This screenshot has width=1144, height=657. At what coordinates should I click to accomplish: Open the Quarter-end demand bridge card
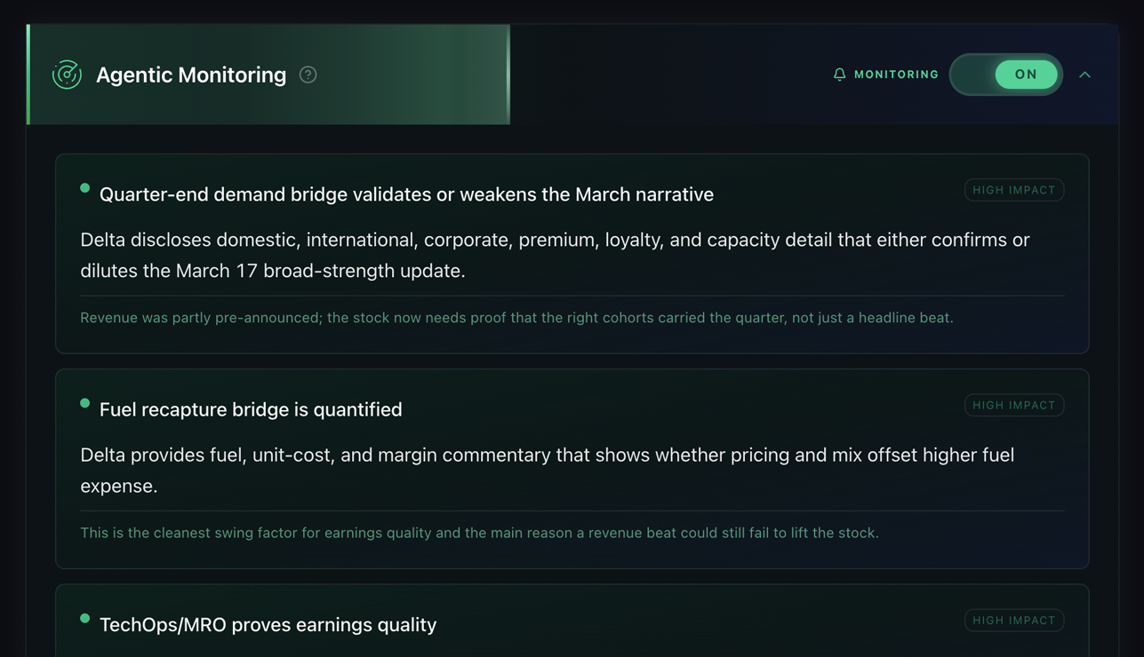[407, 194]
